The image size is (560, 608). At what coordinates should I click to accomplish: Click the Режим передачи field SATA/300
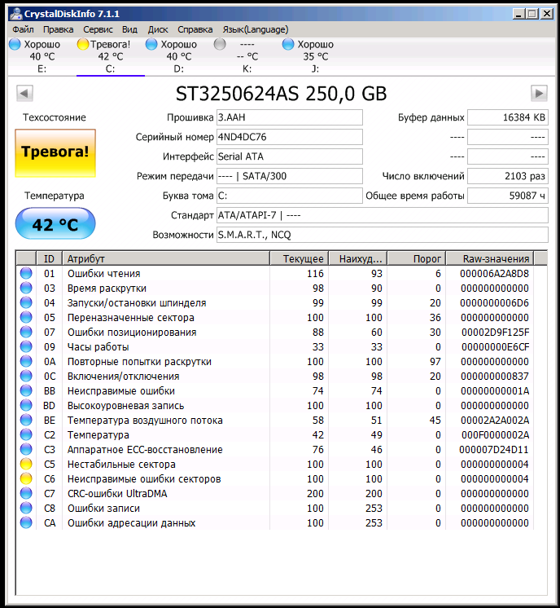289,176
